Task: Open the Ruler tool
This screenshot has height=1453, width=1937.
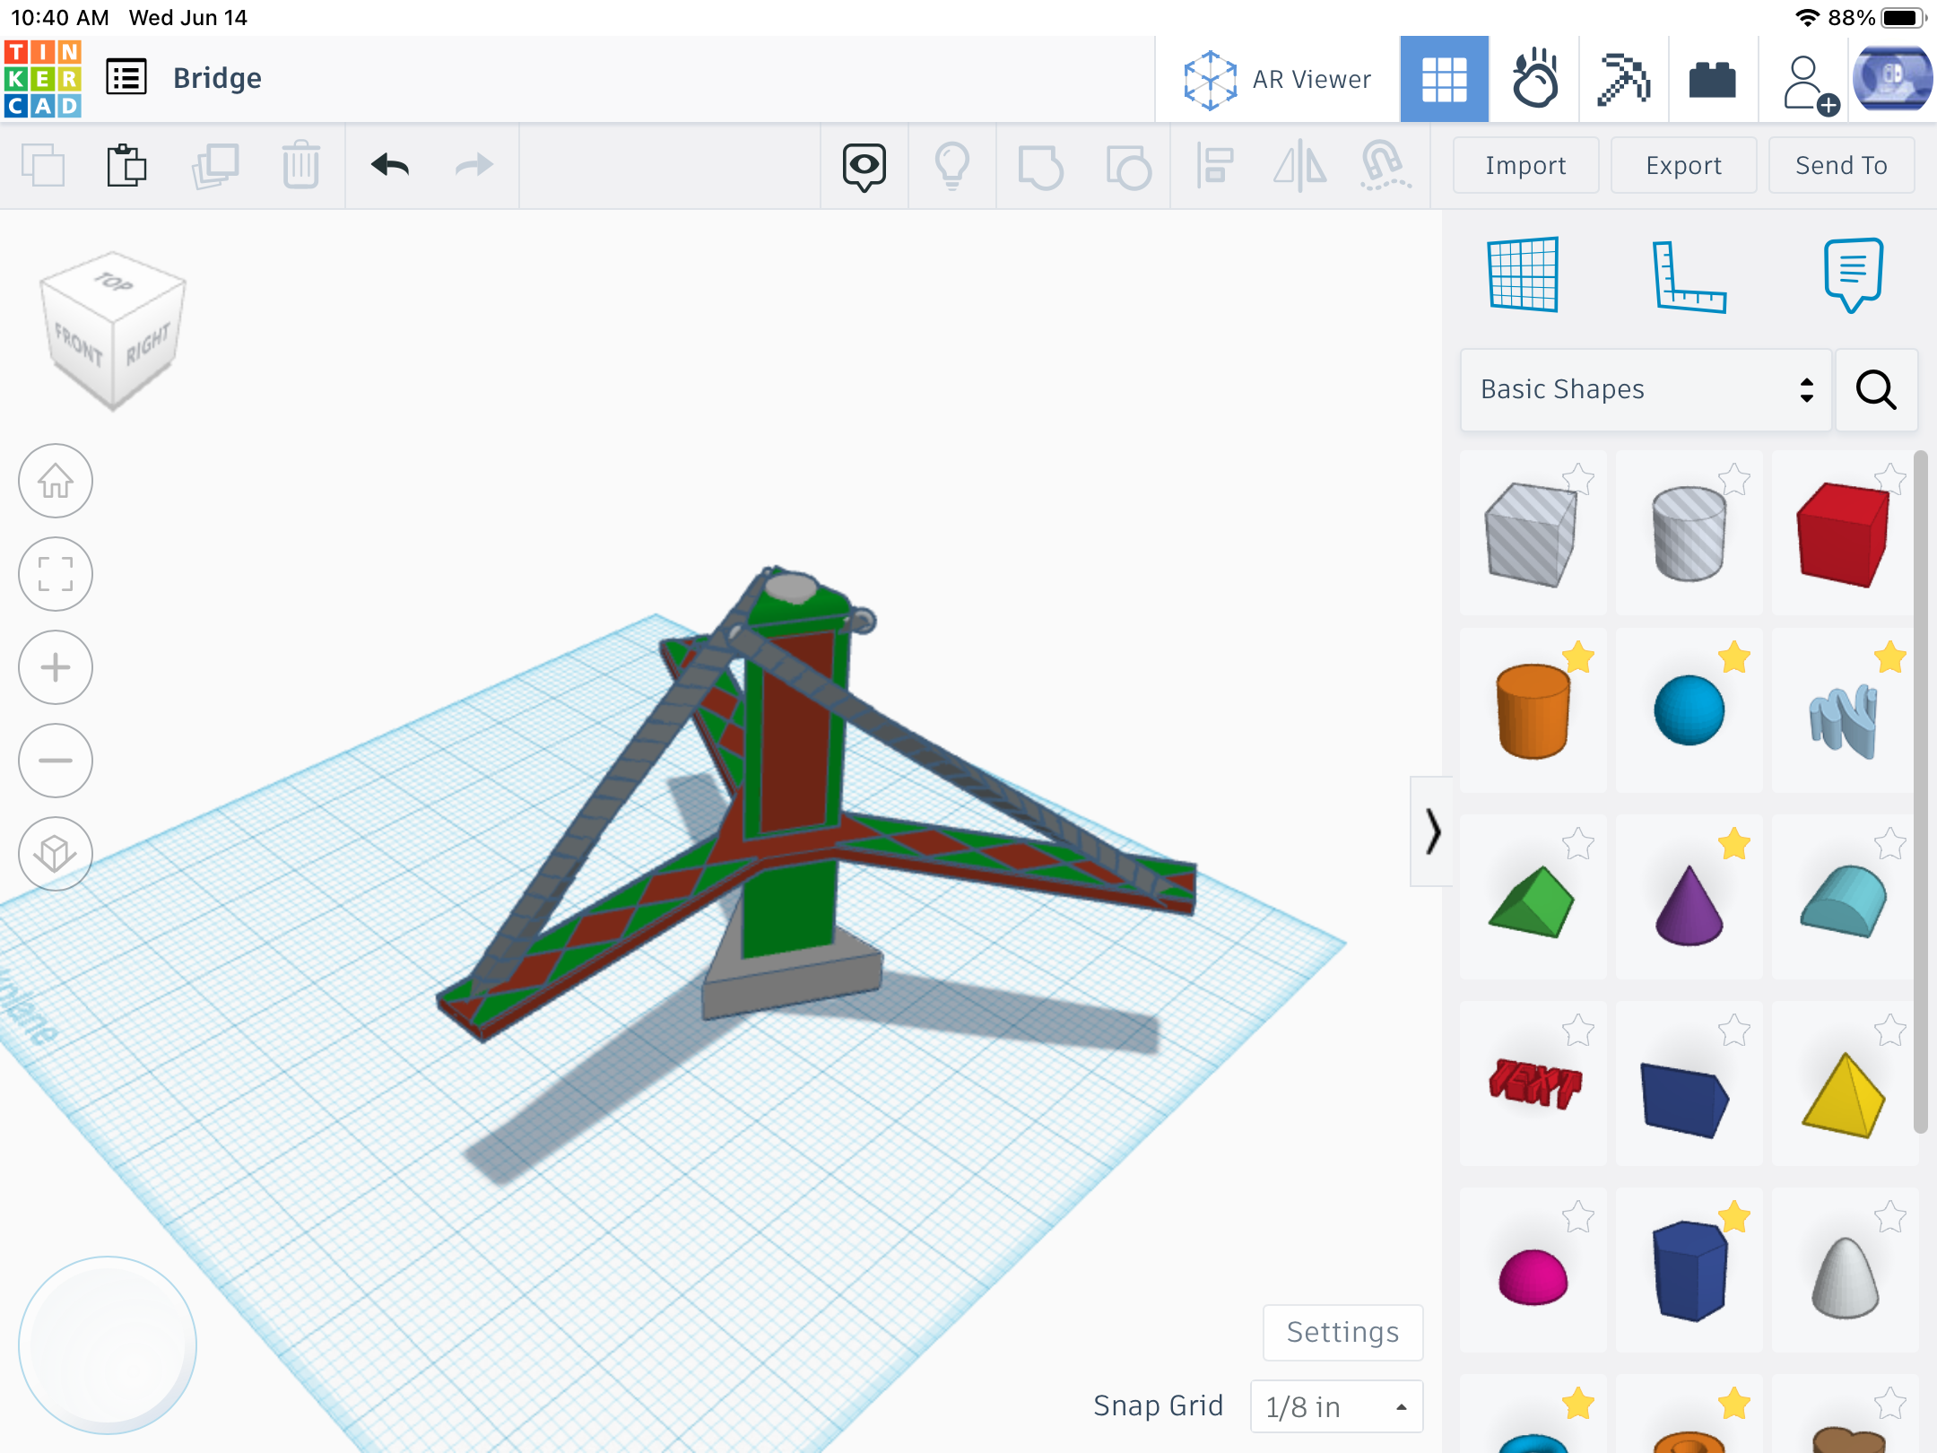Action: click(1689, 277)
